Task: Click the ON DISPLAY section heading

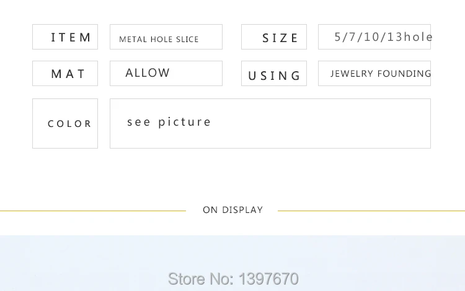Action: 232,210
